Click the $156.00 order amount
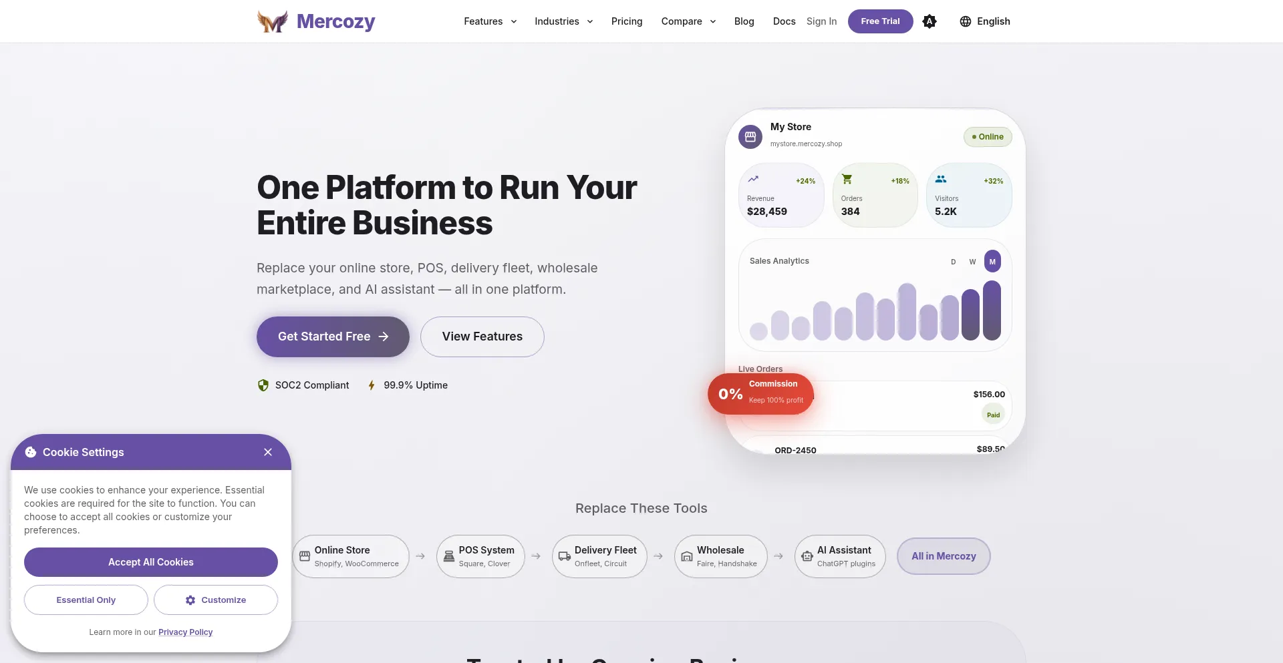The width and height of the screenshot is (1283, 663). 989,395
